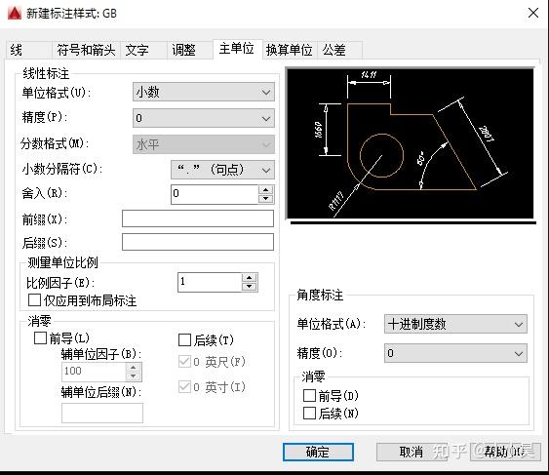This screenshot has height=475, width=549.
Task: Click the 后缀(S) text field
Action: pyautogui.click(x=198, y=242)
